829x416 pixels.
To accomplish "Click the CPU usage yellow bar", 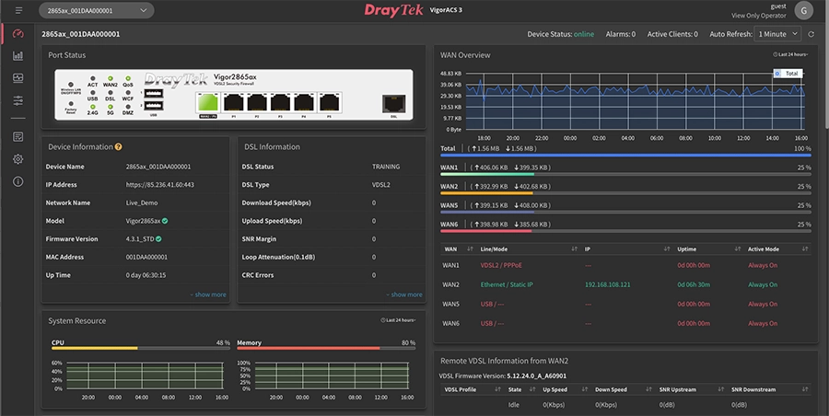I will tap(95, 348).
